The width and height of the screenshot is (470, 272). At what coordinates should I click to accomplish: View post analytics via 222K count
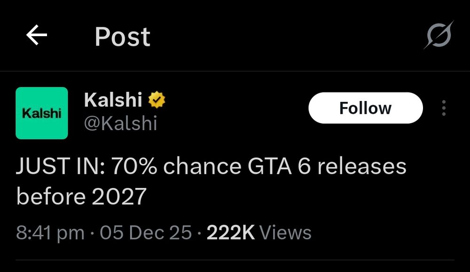coord(230,233)
